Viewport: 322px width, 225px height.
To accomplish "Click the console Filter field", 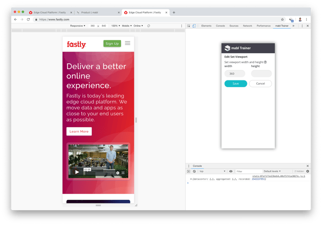I will coord(248,171).
